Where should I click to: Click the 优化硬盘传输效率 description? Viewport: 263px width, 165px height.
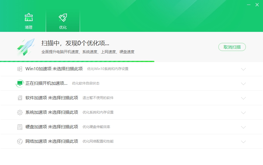(x=96, y=127)
